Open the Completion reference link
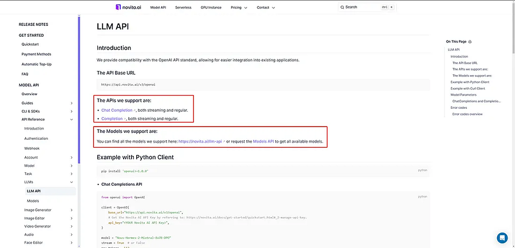 click(113, 119)
